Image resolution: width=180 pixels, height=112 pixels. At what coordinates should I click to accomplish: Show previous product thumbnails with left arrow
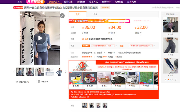[x=14, y=72]
